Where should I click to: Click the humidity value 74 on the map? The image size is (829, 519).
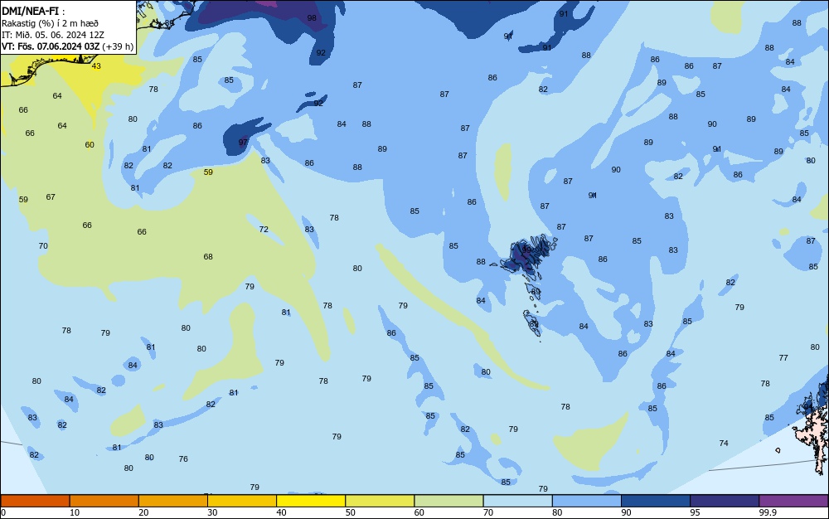click(724, 443)
